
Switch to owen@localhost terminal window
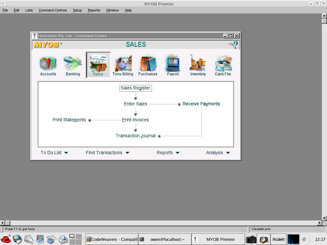coord(165,239)
